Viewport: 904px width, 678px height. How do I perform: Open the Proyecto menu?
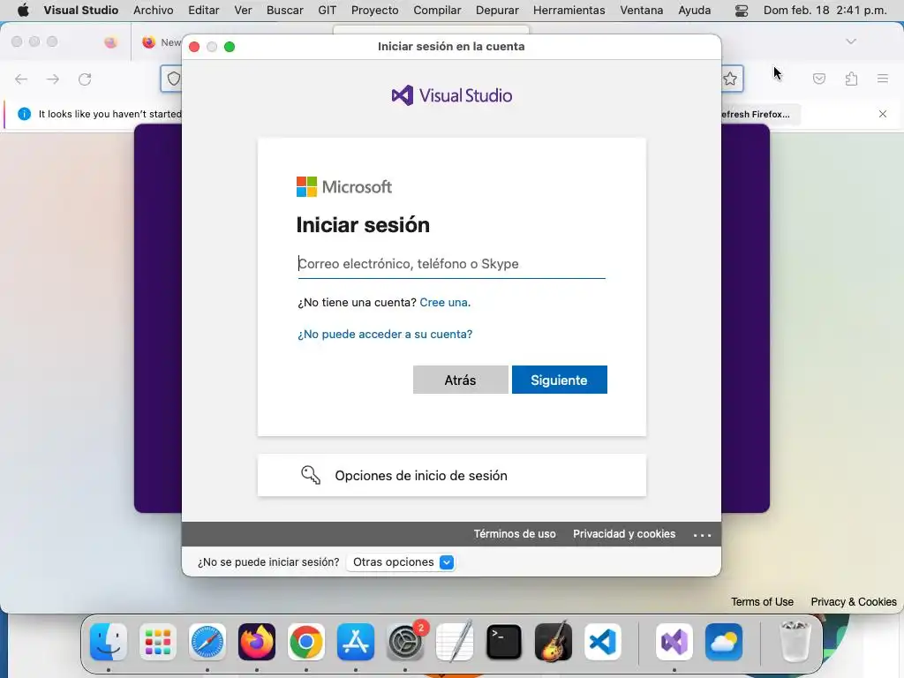[374, 10]
